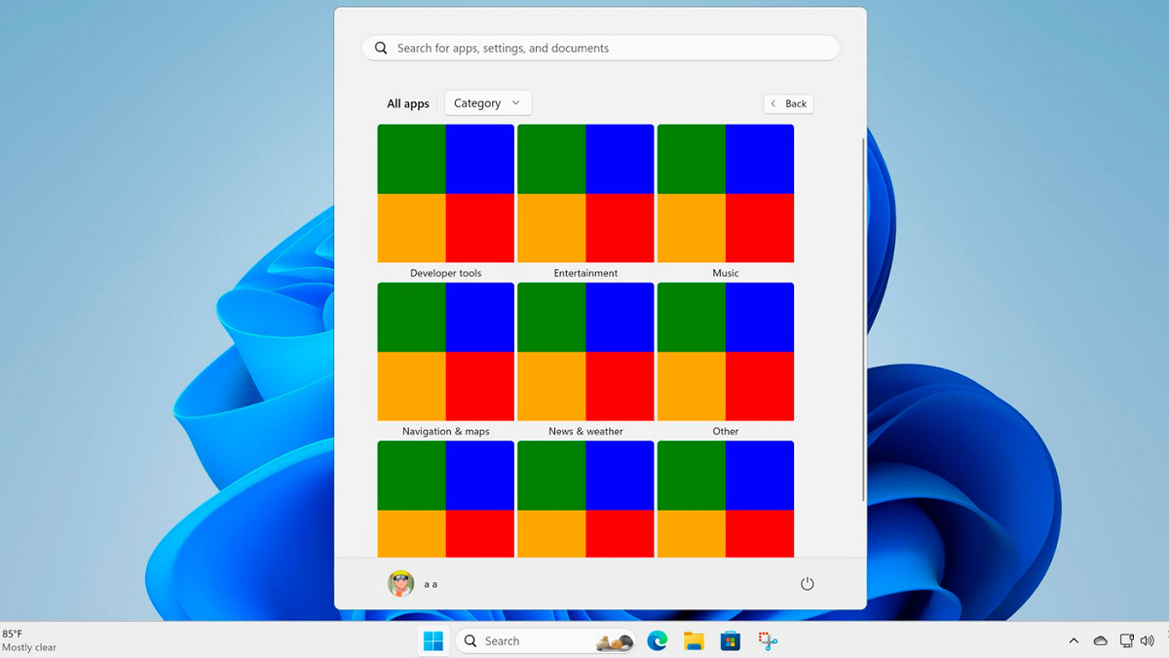Open the News & weather category

pos(585,352)
